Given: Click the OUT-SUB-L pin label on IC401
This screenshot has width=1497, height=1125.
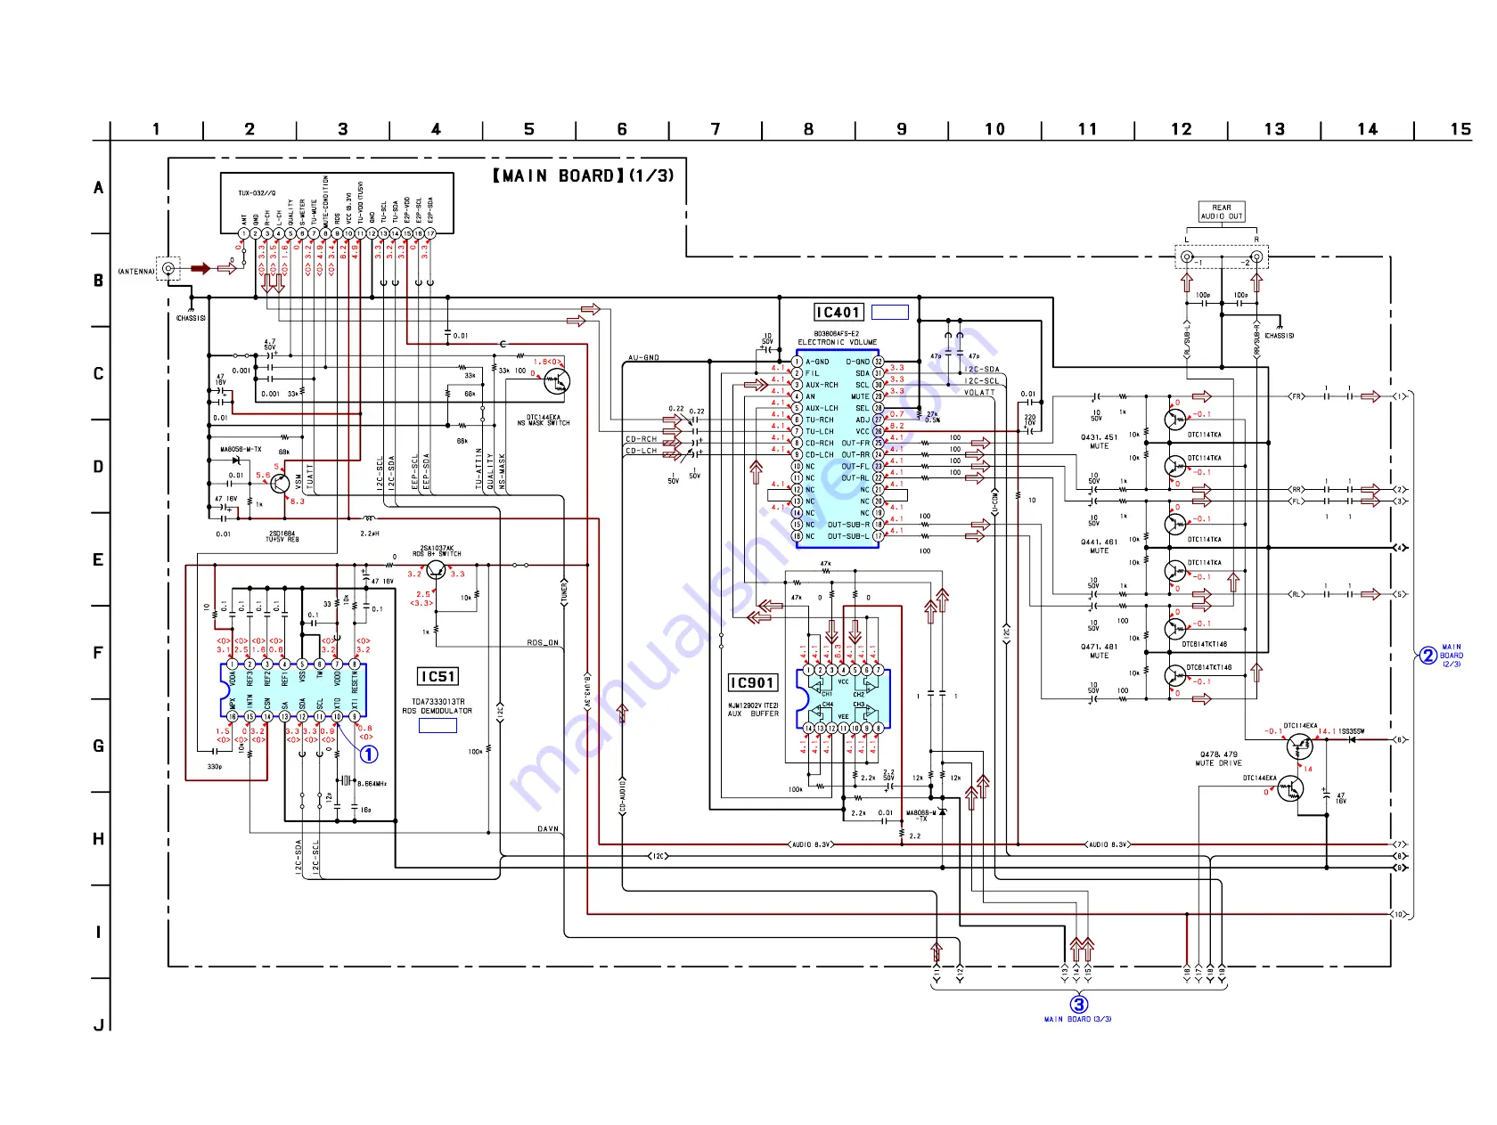Looking at the screenshot, I should click(x=848, y=536).
